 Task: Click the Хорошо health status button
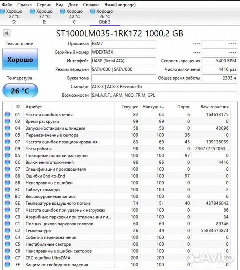tap(20, 60)
